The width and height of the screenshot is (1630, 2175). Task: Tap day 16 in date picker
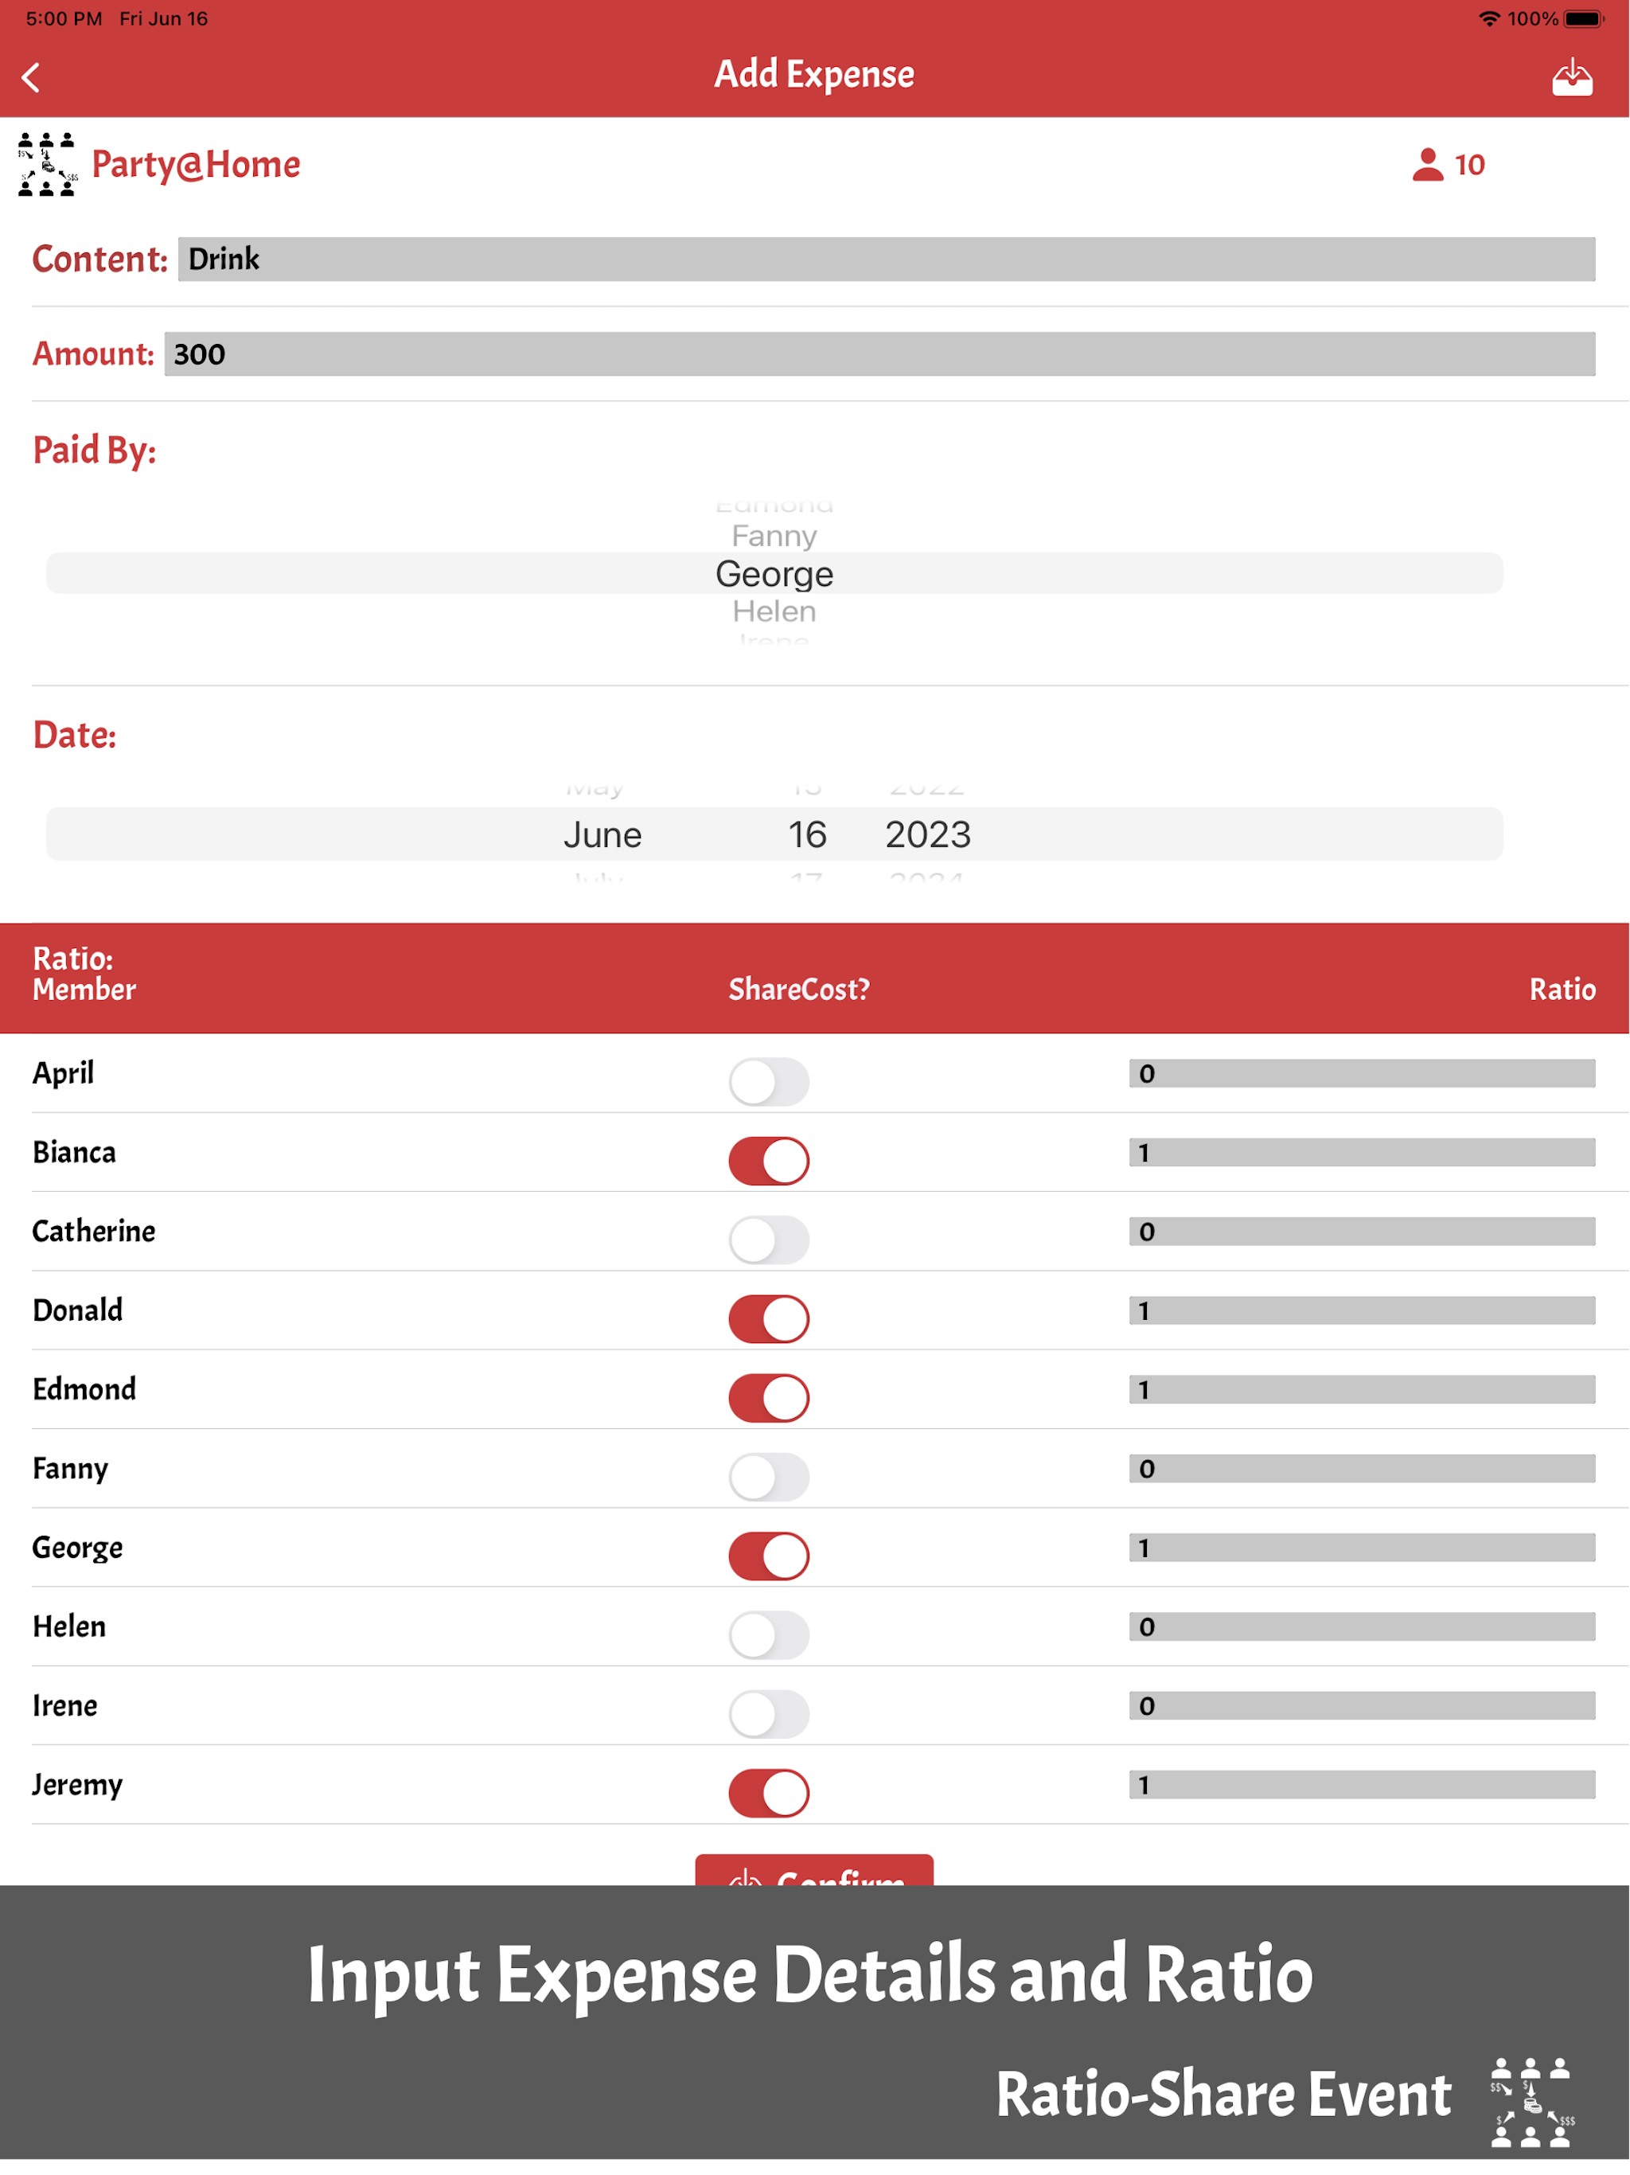click(x=806, y=835)
